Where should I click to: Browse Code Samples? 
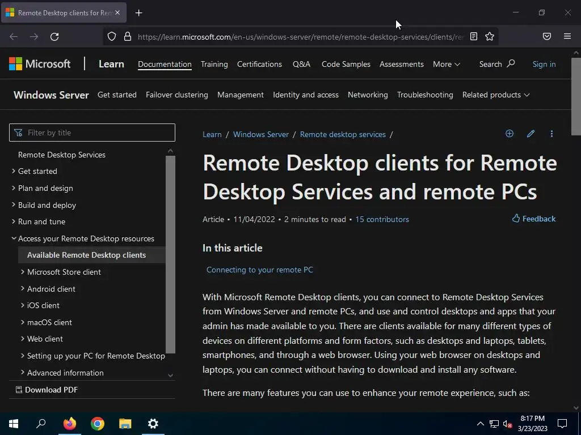[x=346, y=64]
